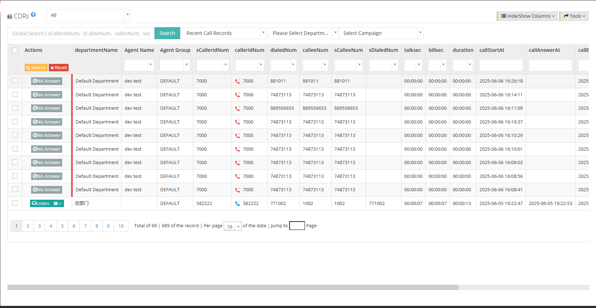Go to page 7 of records
596x308 pixels.
tap(85, 226)
